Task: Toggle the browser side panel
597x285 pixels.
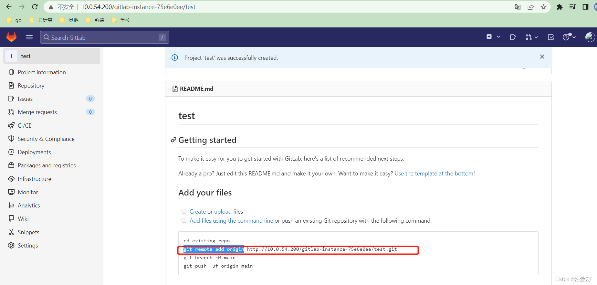Action: tap(585, 7)
